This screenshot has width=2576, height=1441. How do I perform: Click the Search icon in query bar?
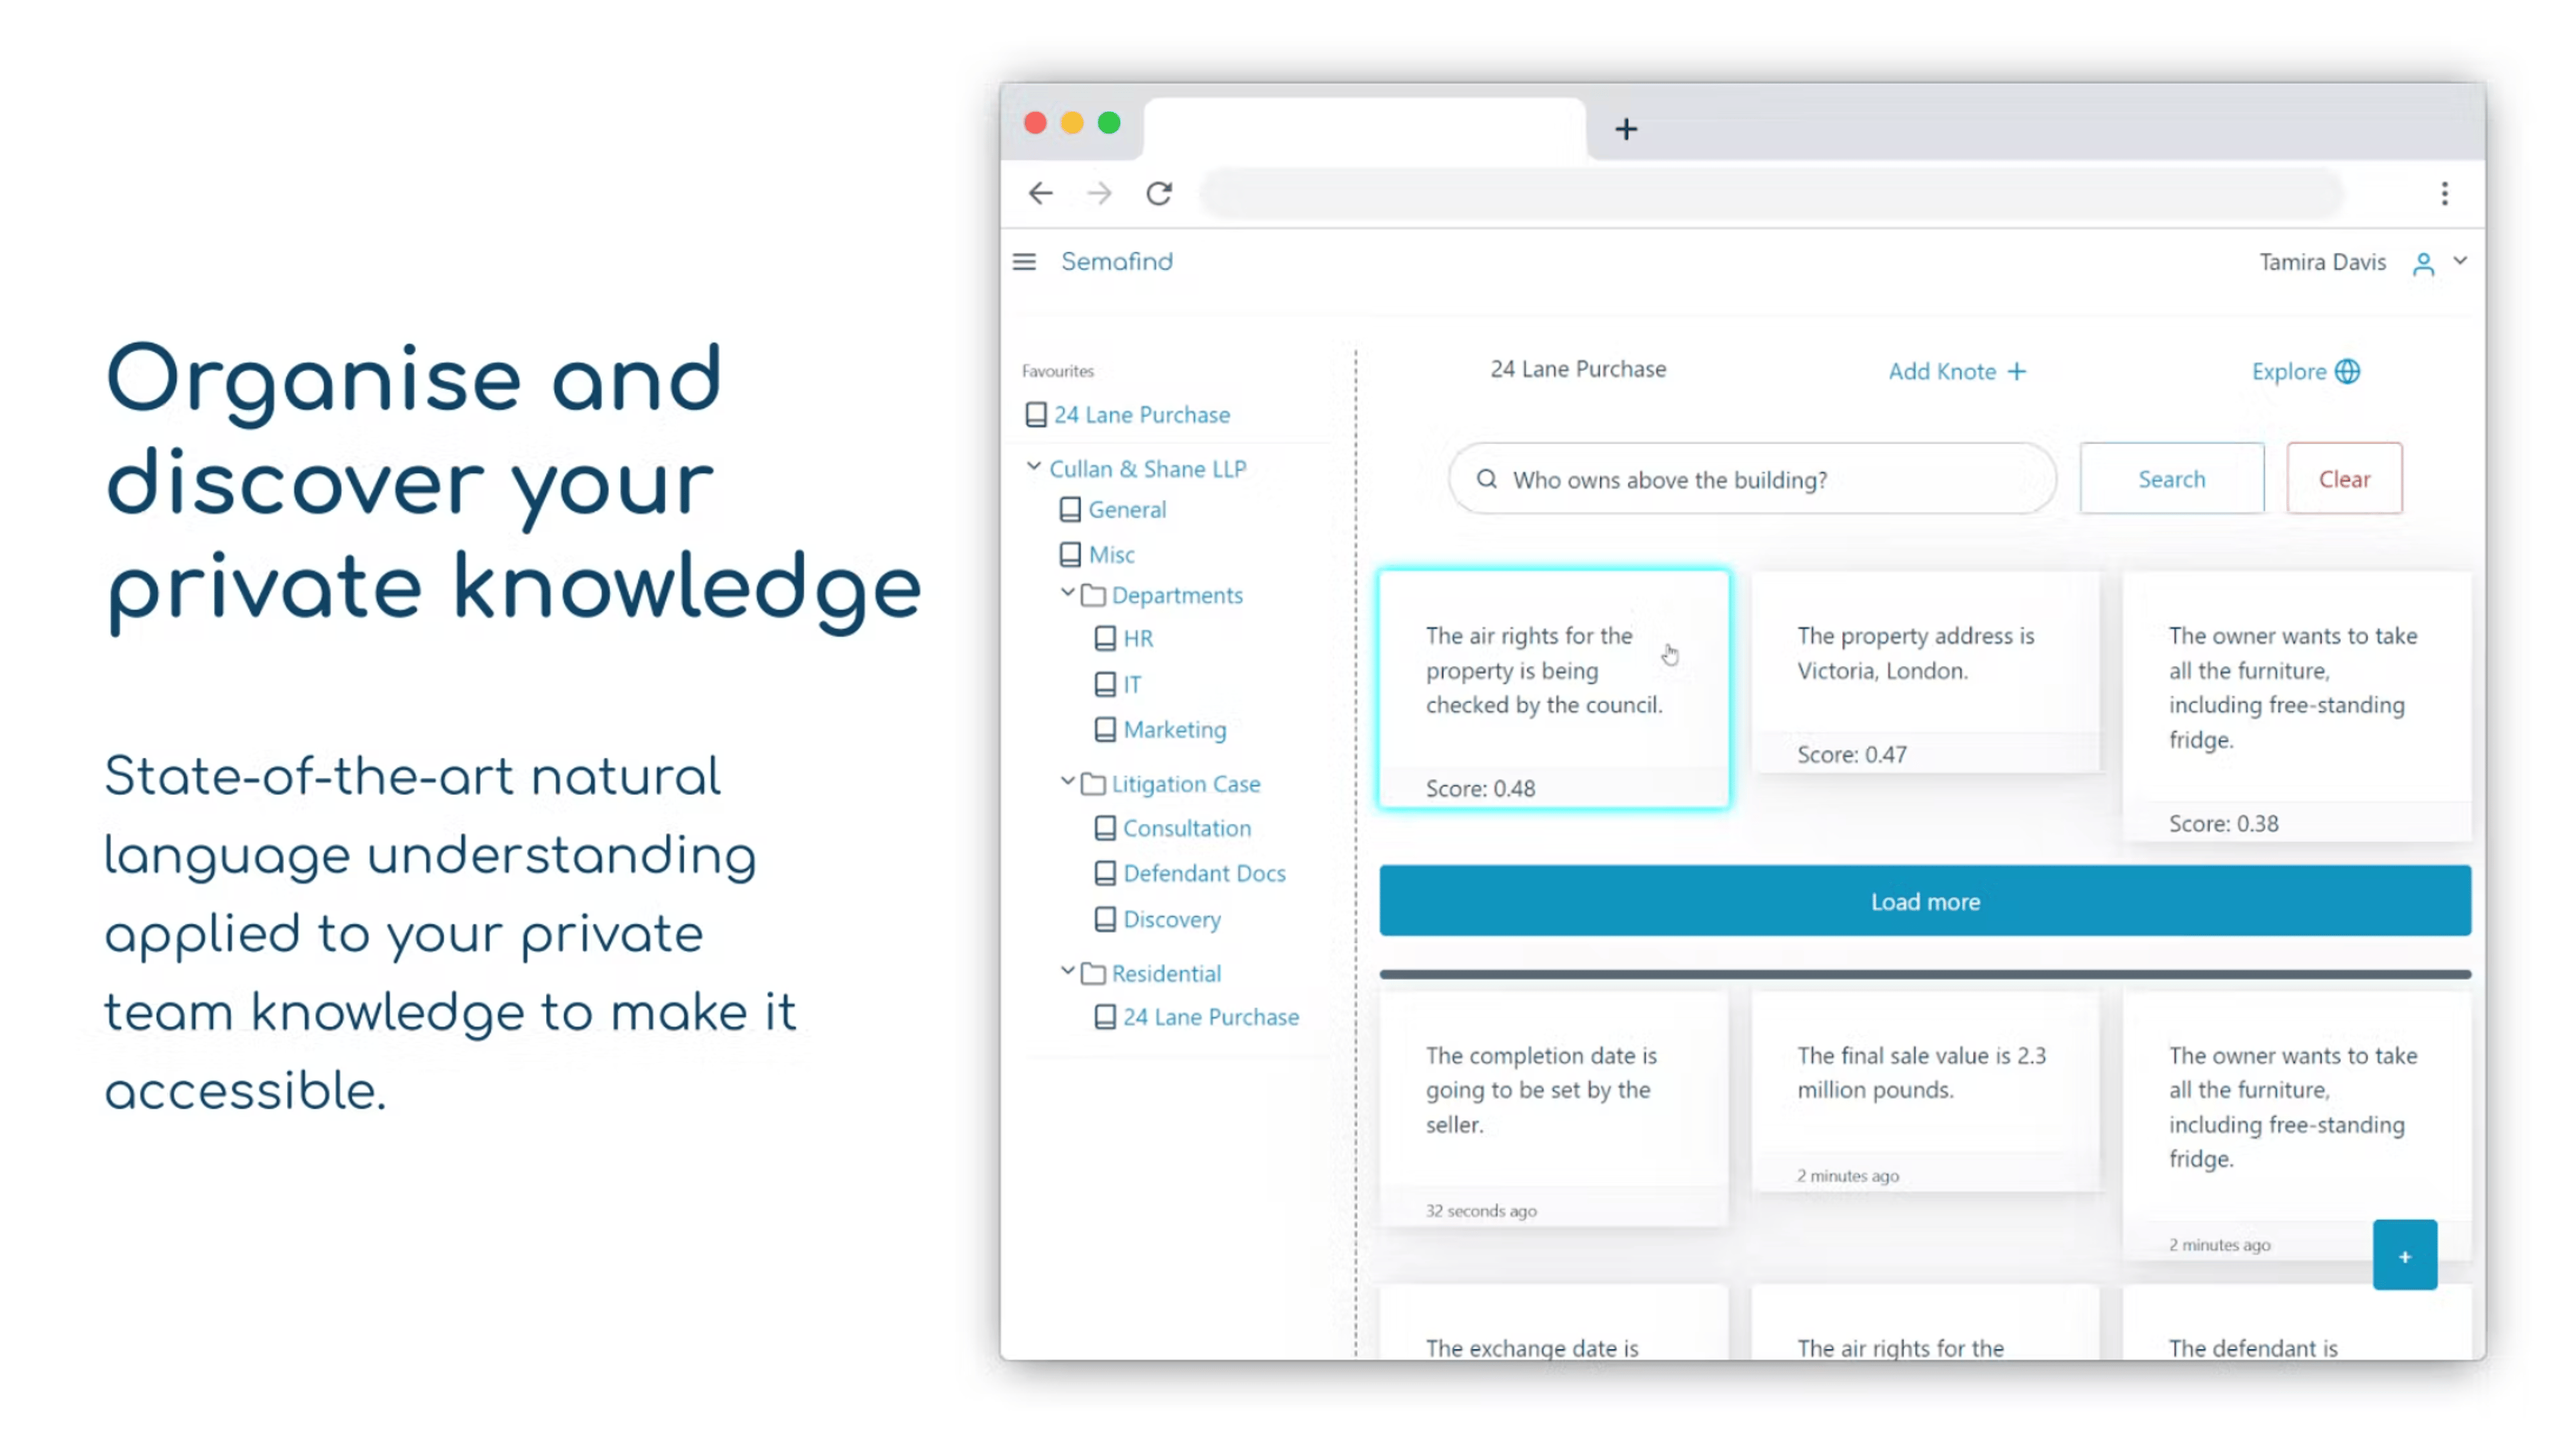point(1486,478)
